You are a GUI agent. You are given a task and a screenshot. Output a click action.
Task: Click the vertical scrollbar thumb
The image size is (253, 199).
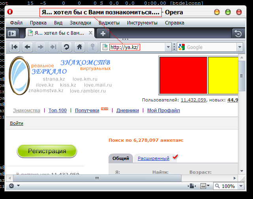click(242, 76)
